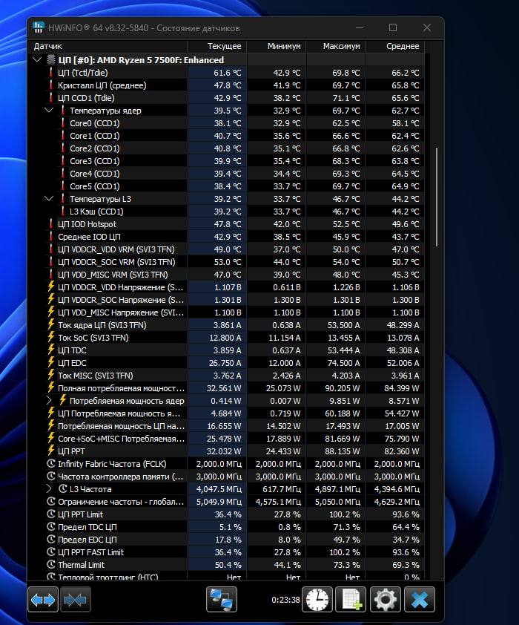
Task: Reset min/max values with the clock icon
Action: tap(318, 599)
